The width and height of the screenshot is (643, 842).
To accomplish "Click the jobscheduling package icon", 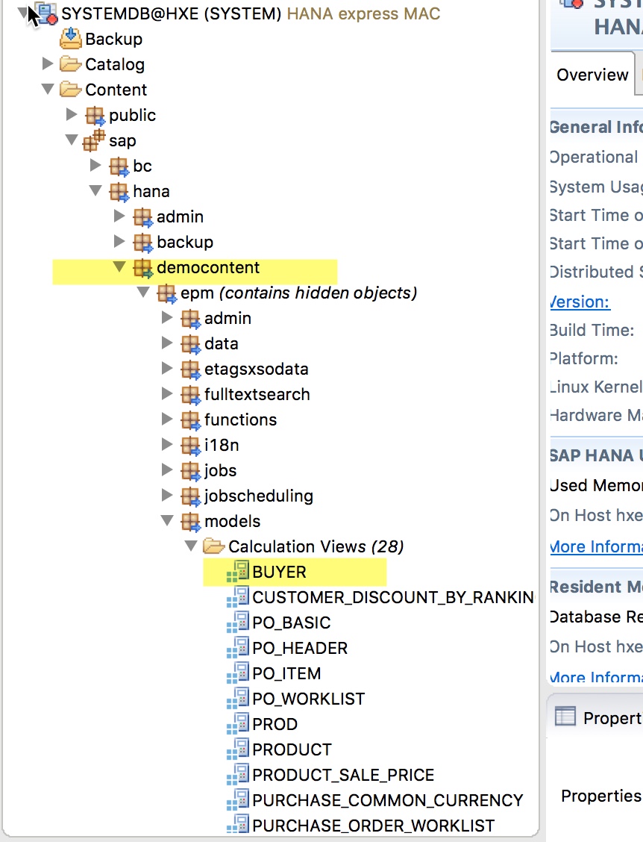I will (x=190, y=496).
